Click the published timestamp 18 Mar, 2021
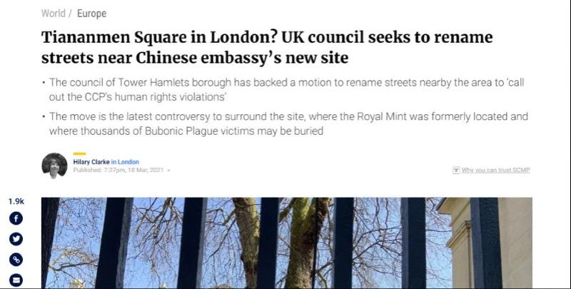The height and width of the screenshot is (289, 571). click(118, 170)
